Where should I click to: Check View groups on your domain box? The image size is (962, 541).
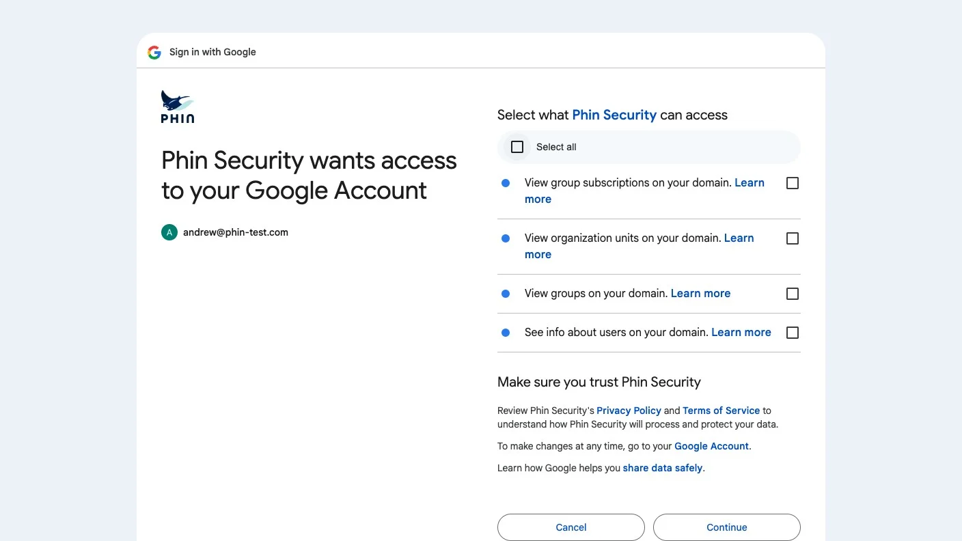[793, 294]
